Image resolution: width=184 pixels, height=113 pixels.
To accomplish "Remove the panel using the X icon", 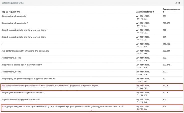I will pyautogui.click(x=179, y=3).
